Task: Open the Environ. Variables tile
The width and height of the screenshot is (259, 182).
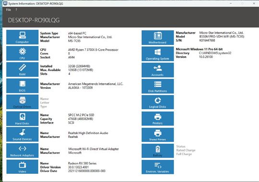Action: (158, 167)
